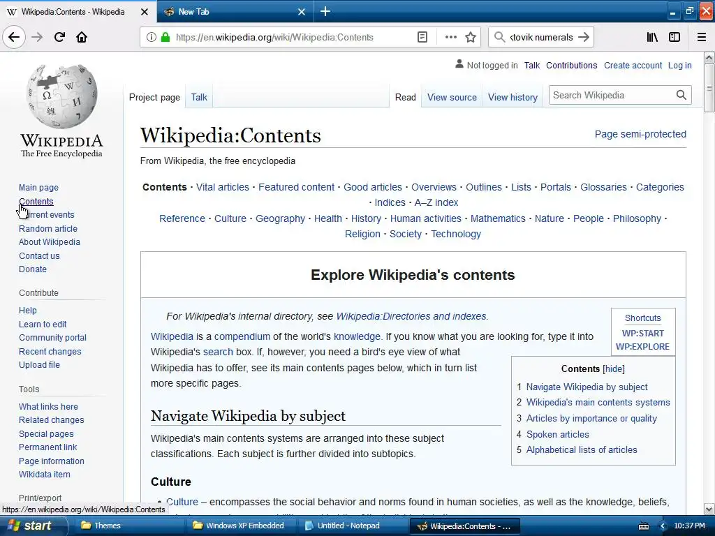Close the New Tab tab
715x536 pixels.
click(302, 12)
